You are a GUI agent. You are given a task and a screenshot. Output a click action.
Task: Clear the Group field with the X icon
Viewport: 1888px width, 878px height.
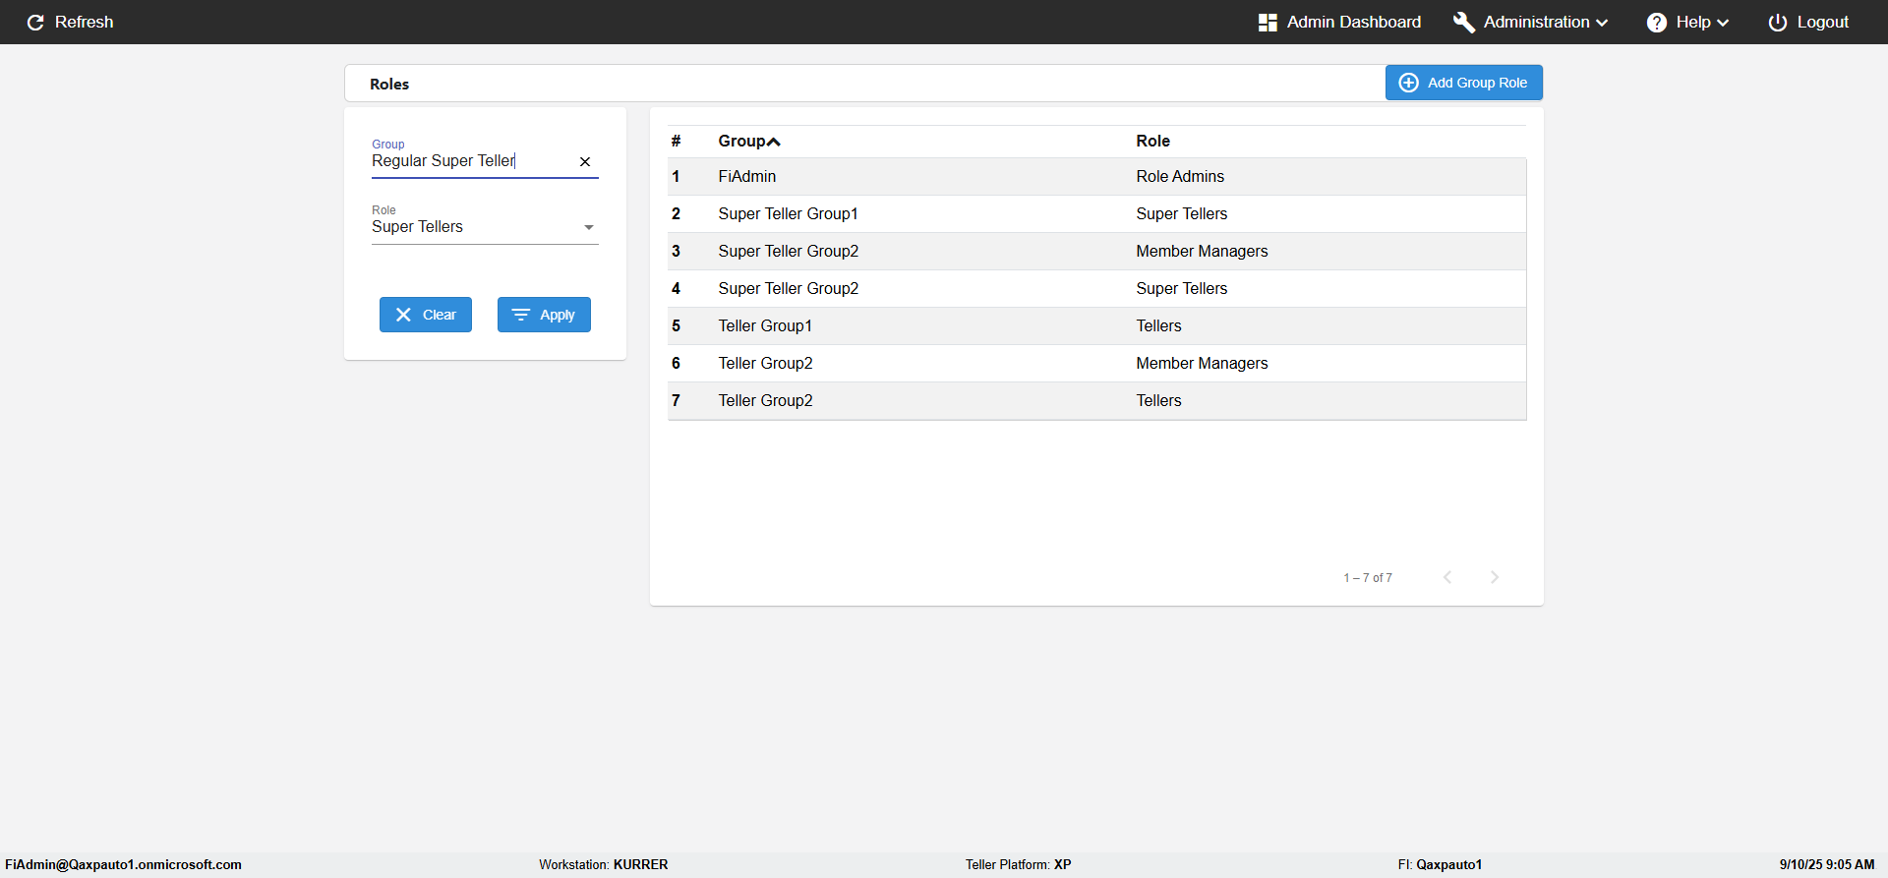tap(585, 161)
